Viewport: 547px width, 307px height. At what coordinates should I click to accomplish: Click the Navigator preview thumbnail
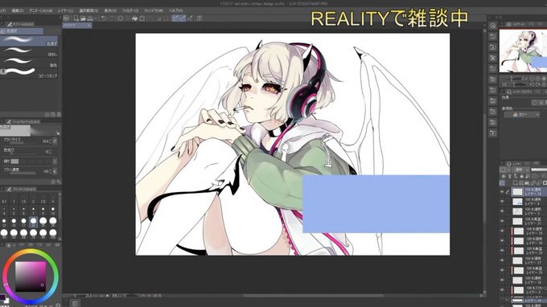click(x=523, y=51)
